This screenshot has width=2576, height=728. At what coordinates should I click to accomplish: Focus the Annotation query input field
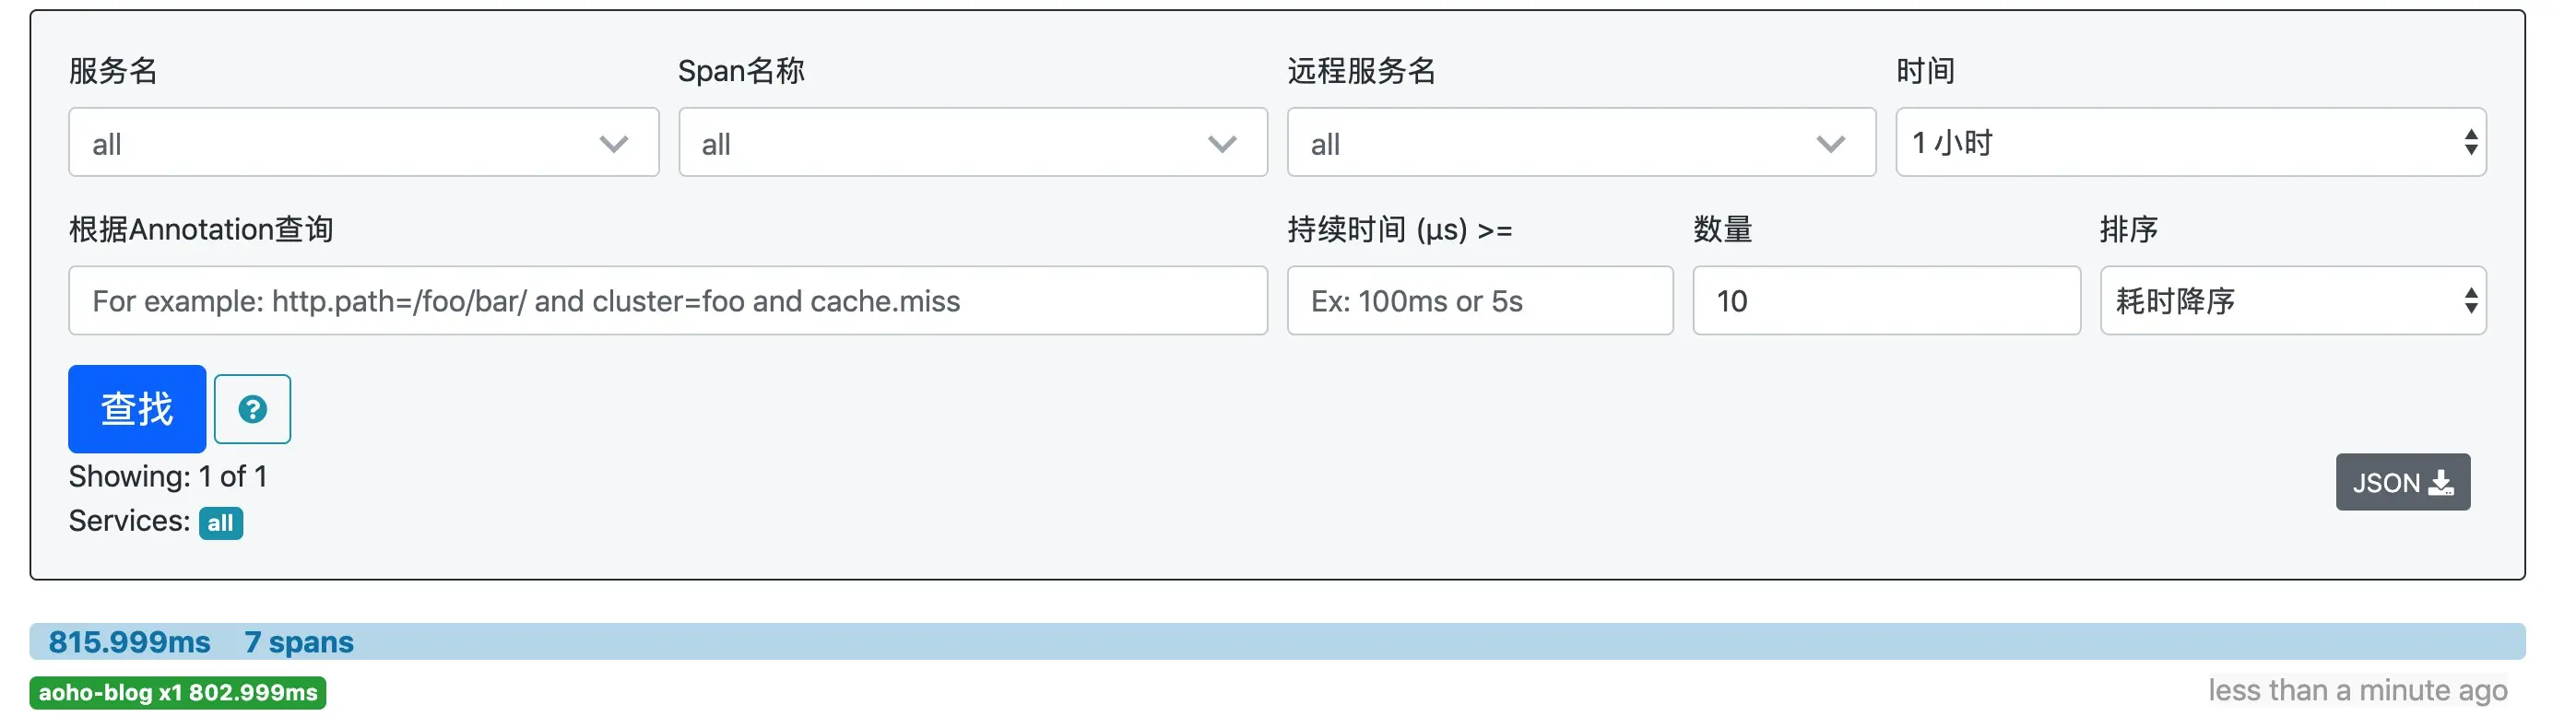(668, 300)
